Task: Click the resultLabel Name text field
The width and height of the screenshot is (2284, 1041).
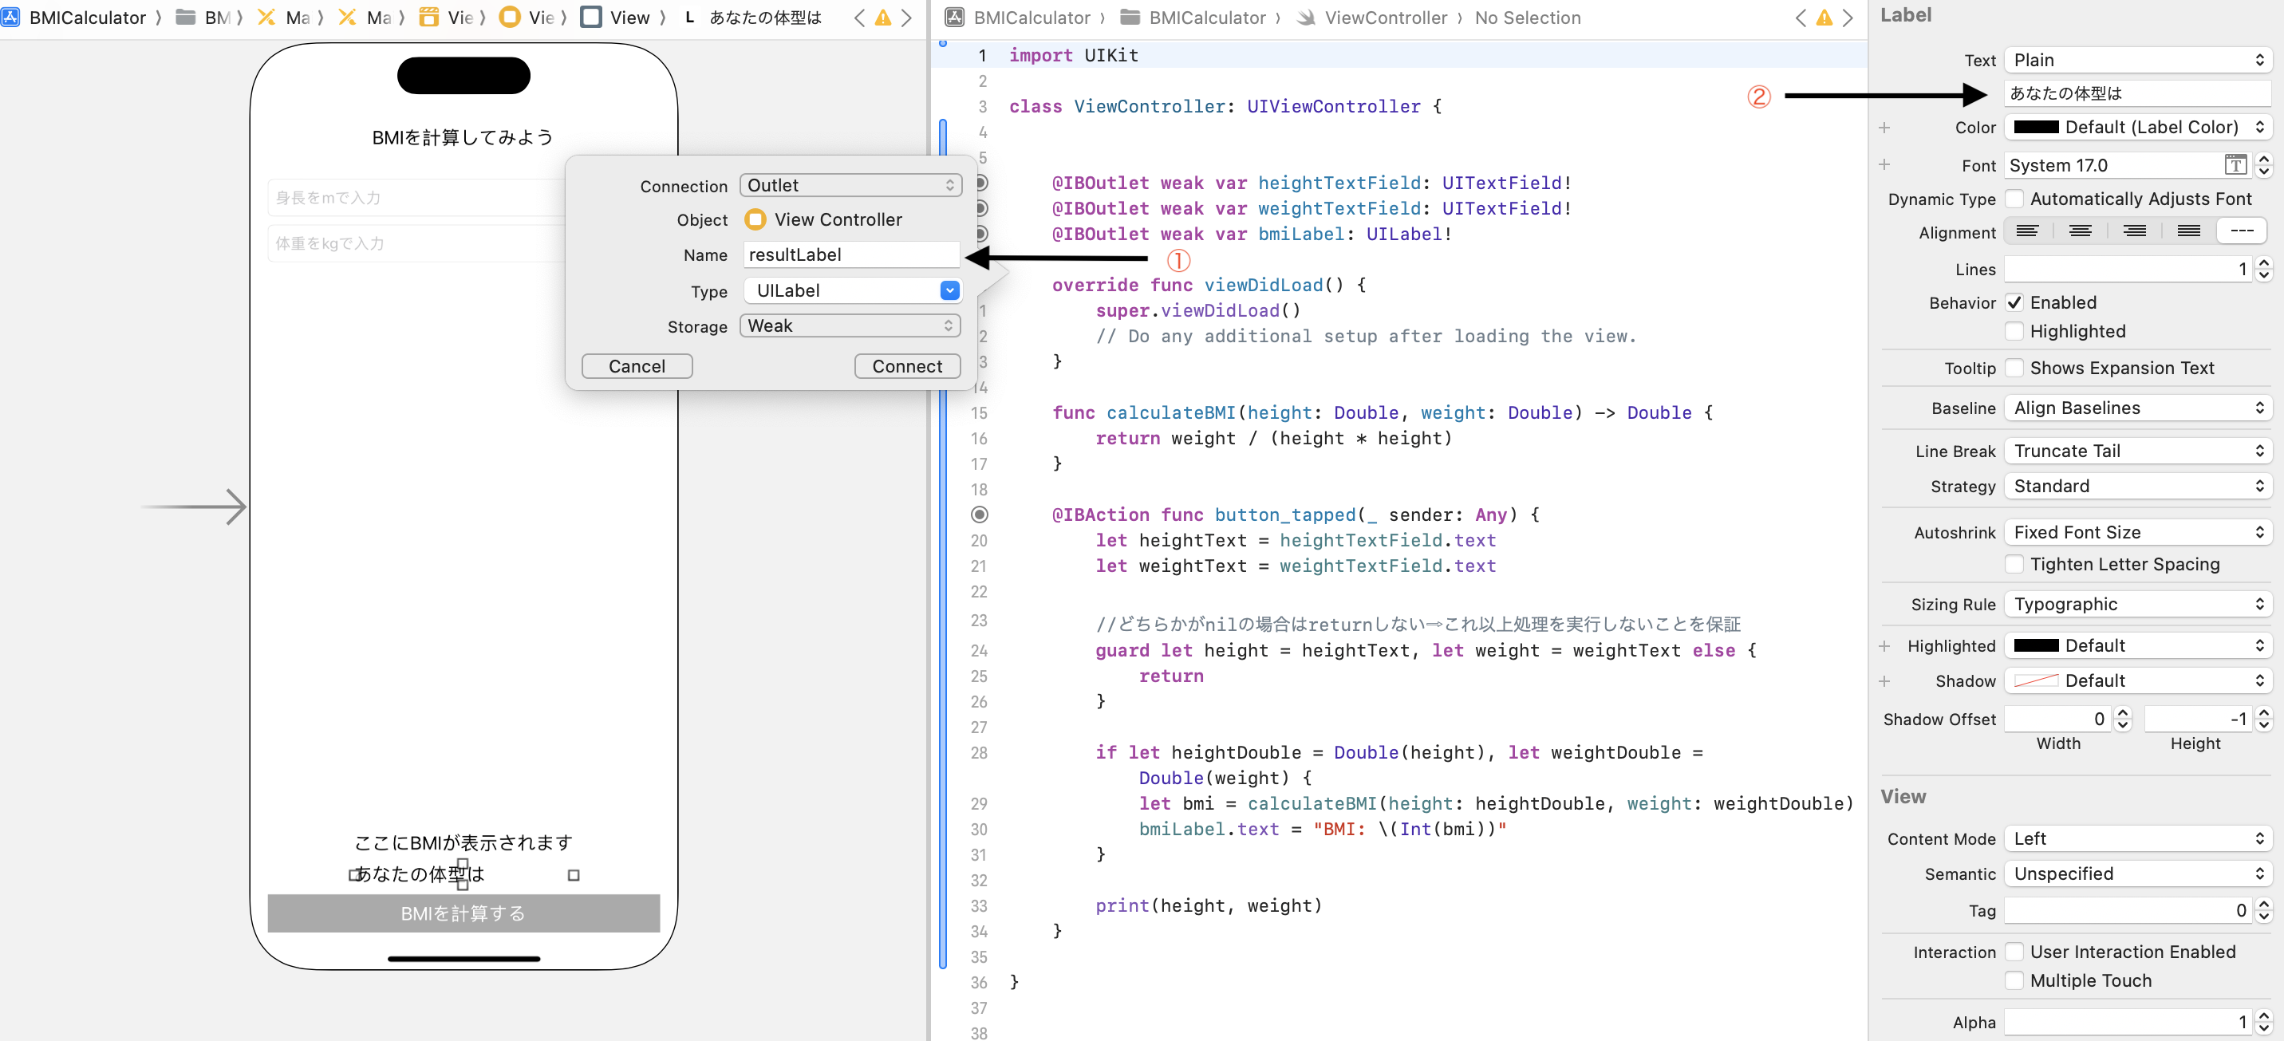Action: coord(850,254)
